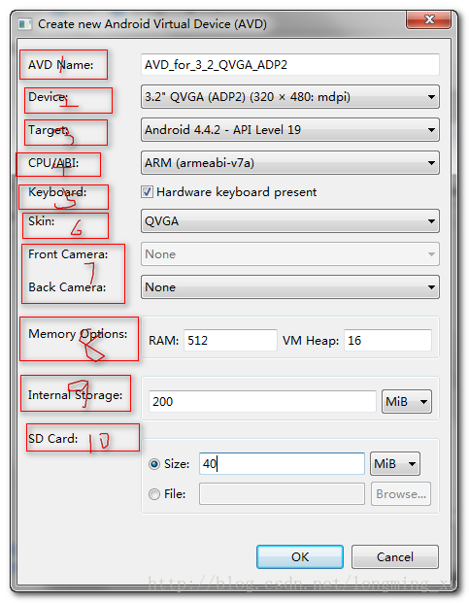Image resolution: width=469 pixels, height=603 pixels.
Task: Close the Create new AVD dialog
Action: point(428,19)
